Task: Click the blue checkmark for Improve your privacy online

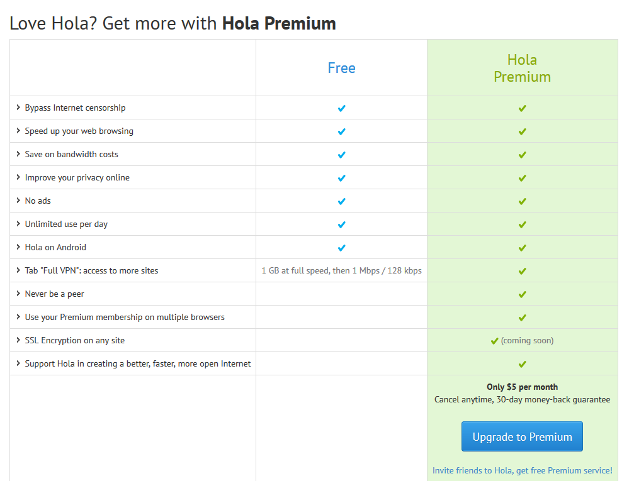Action: pyautogui.click(x=342, y=178)
